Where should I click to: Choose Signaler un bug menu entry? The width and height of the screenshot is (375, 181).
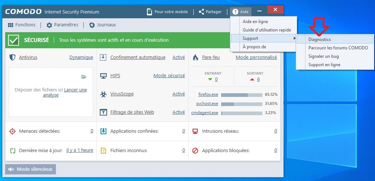click(x=324, y=56)
